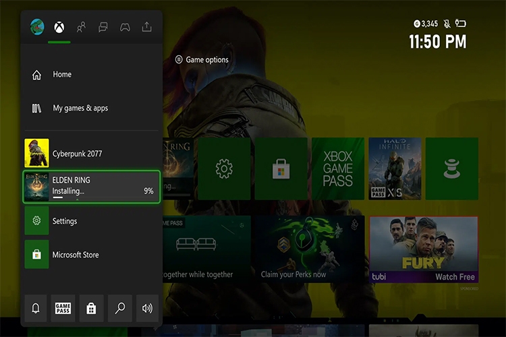Open the Store bag shortcut icon
506x337 pixels.
(91, 308)
